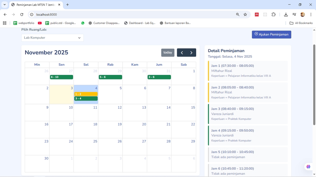Open the Jam 6 (10:45:00 - 11:20:00) entry
Image resolution: width=316 pixels, height=177 pixels.
coord(248,170)
